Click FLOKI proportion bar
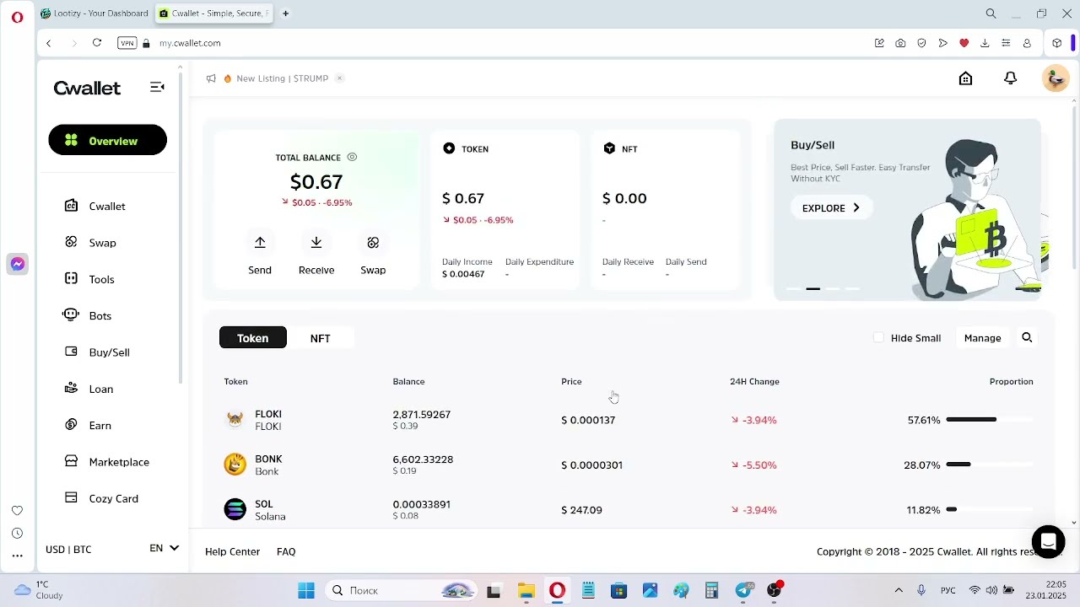 tap(990, 419)
